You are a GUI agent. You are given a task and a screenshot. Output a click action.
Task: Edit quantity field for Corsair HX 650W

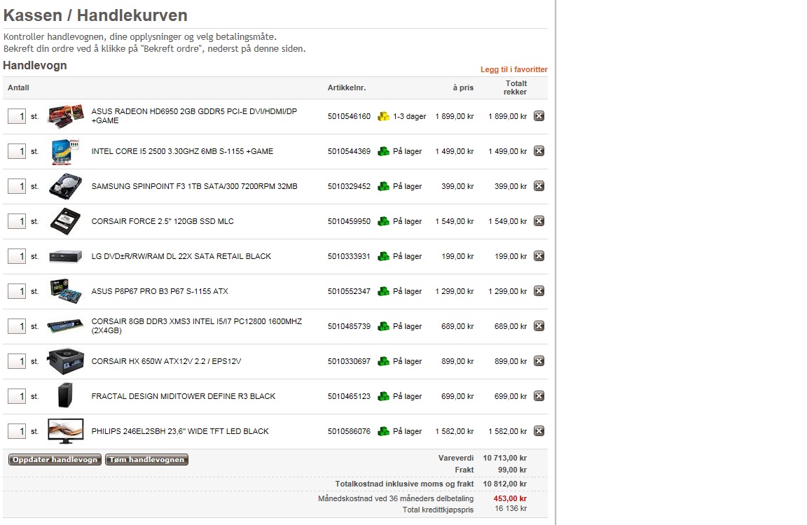coord(17,361)
